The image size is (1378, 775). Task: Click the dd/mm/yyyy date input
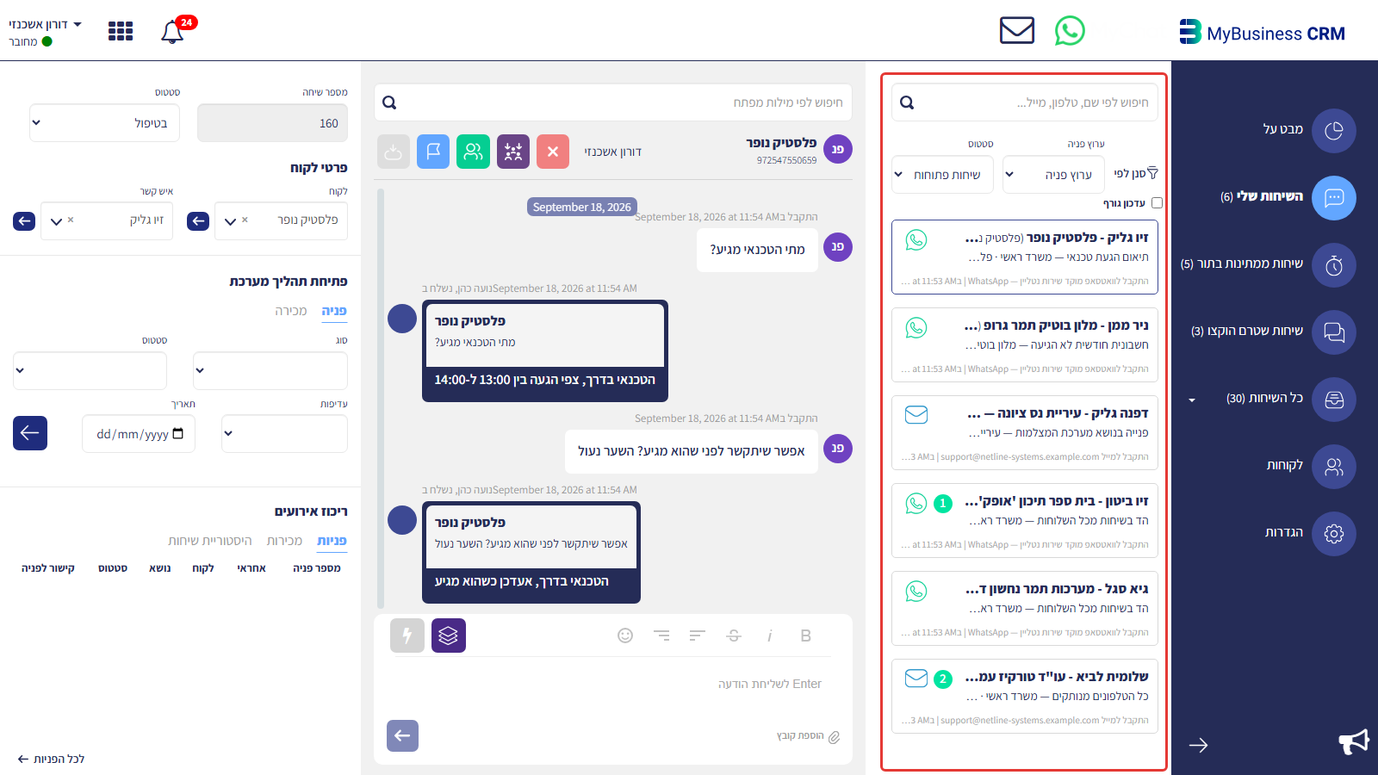139,434
